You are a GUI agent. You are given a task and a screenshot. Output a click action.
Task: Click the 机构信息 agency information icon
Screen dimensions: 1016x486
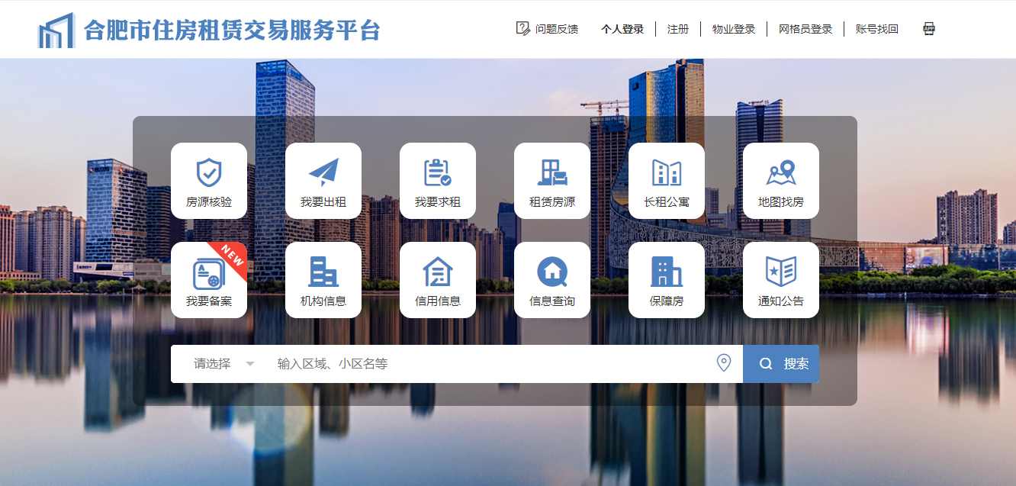(323, 280)
